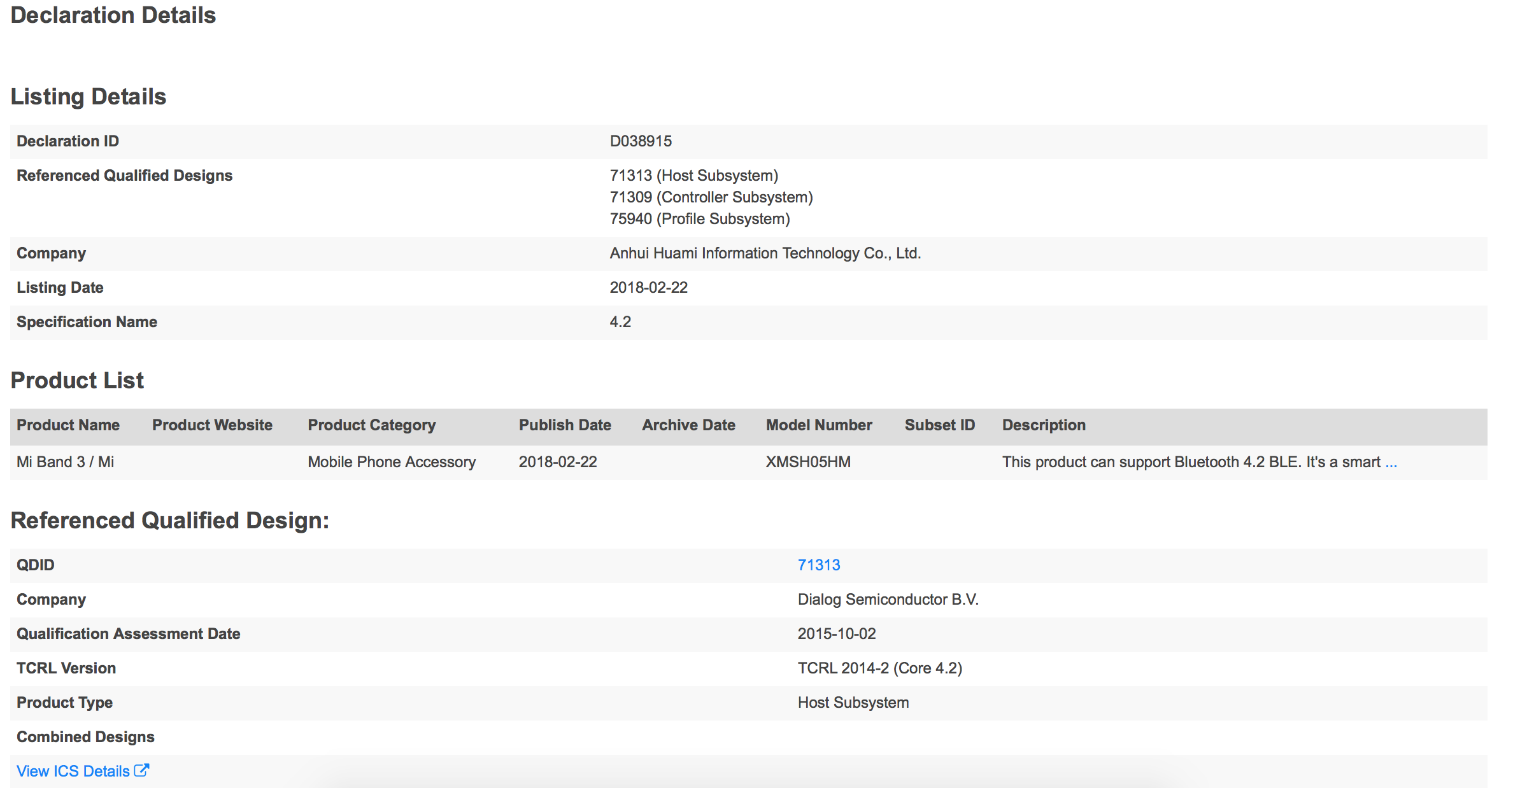Click the Referenced Qualified Designs label
Image resolution: width=1513 pixels, height=788 pixels.
coord(124,176)
